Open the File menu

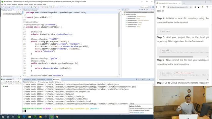pos(2,4)
